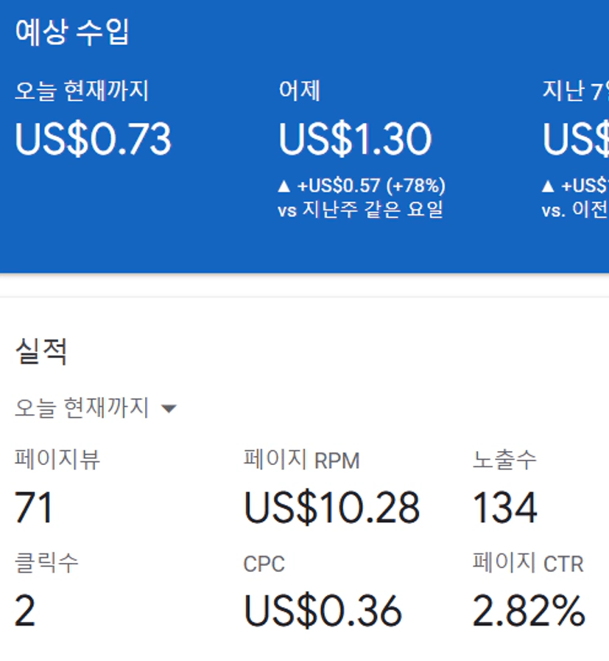Image resolution: width=609 pixels, height=661 pixels.
Task: Select the 페이지 RPM metric label
Action: point(301,460)
